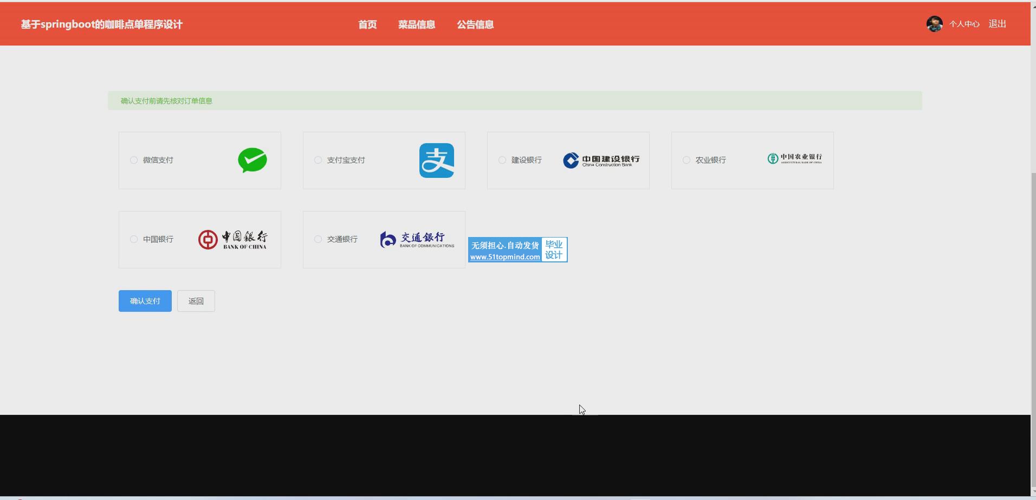The height and width of the screenshot is (500, 1036).
Task: Click the 微信支付 label text
Action: [158, 160]
